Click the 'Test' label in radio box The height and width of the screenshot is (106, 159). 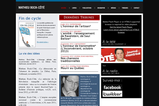[x=104, y=66]
